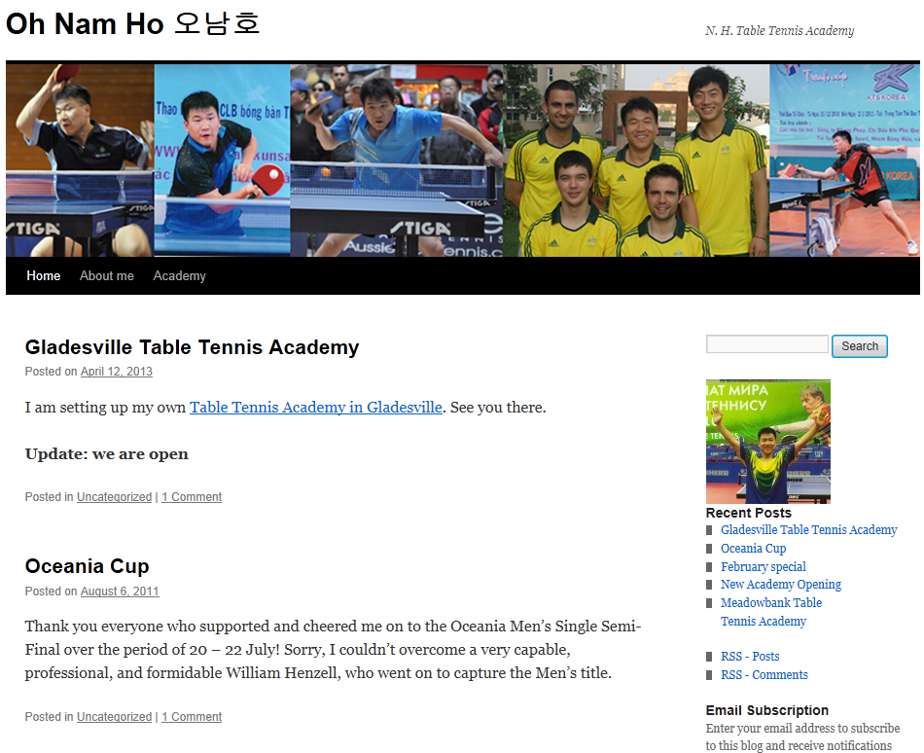This screenshot has width=924, height=753.
Task: Open Table Tennis Academy in Gladesville link
Action: coord(316,407)
